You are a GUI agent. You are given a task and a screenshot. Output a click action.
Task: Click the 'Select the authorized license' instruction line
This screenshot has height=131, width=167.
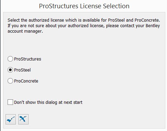tap(84, 20)
